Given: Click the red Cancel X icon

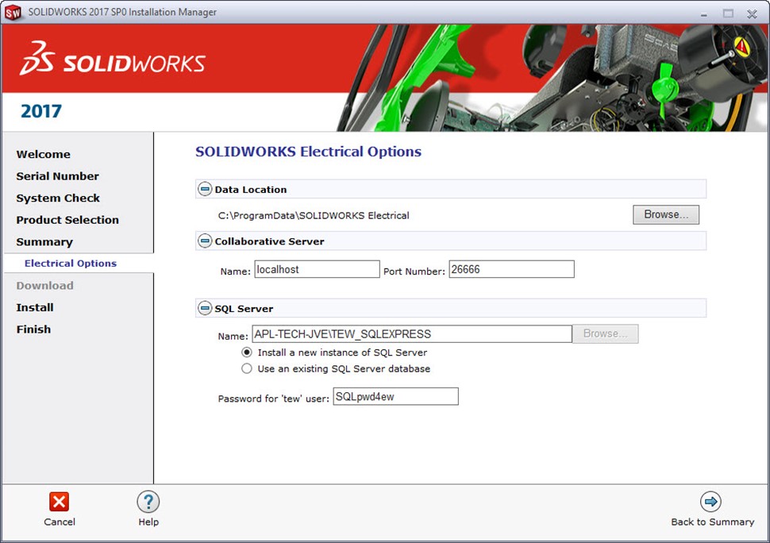Looking at the screenshot, I should (59, 501).
